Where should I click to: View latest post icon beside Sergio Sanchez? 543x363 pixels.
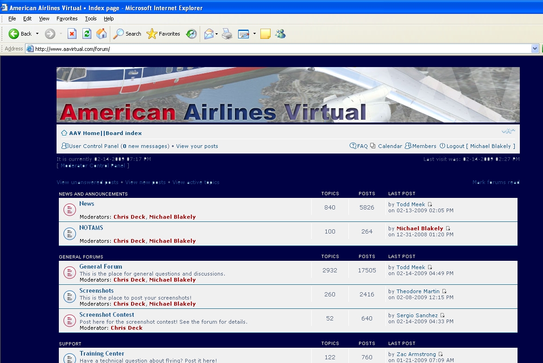tap(442, 315)
